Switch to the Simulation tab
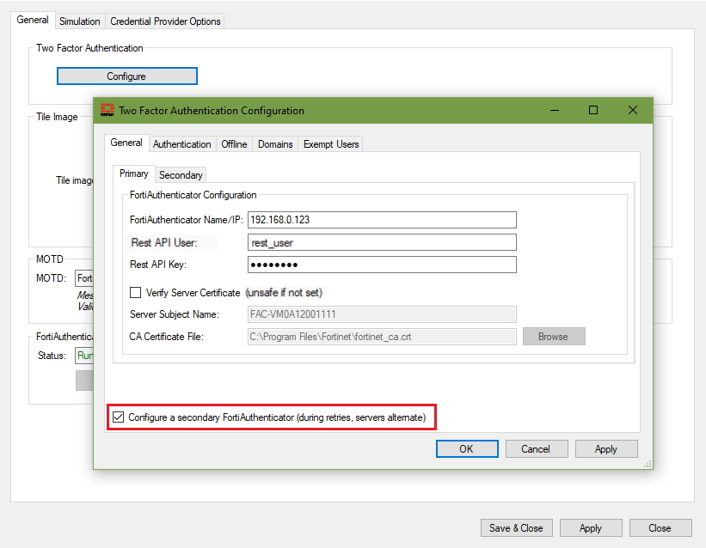Screen dimensions: 706x548 tap(80, 21)
